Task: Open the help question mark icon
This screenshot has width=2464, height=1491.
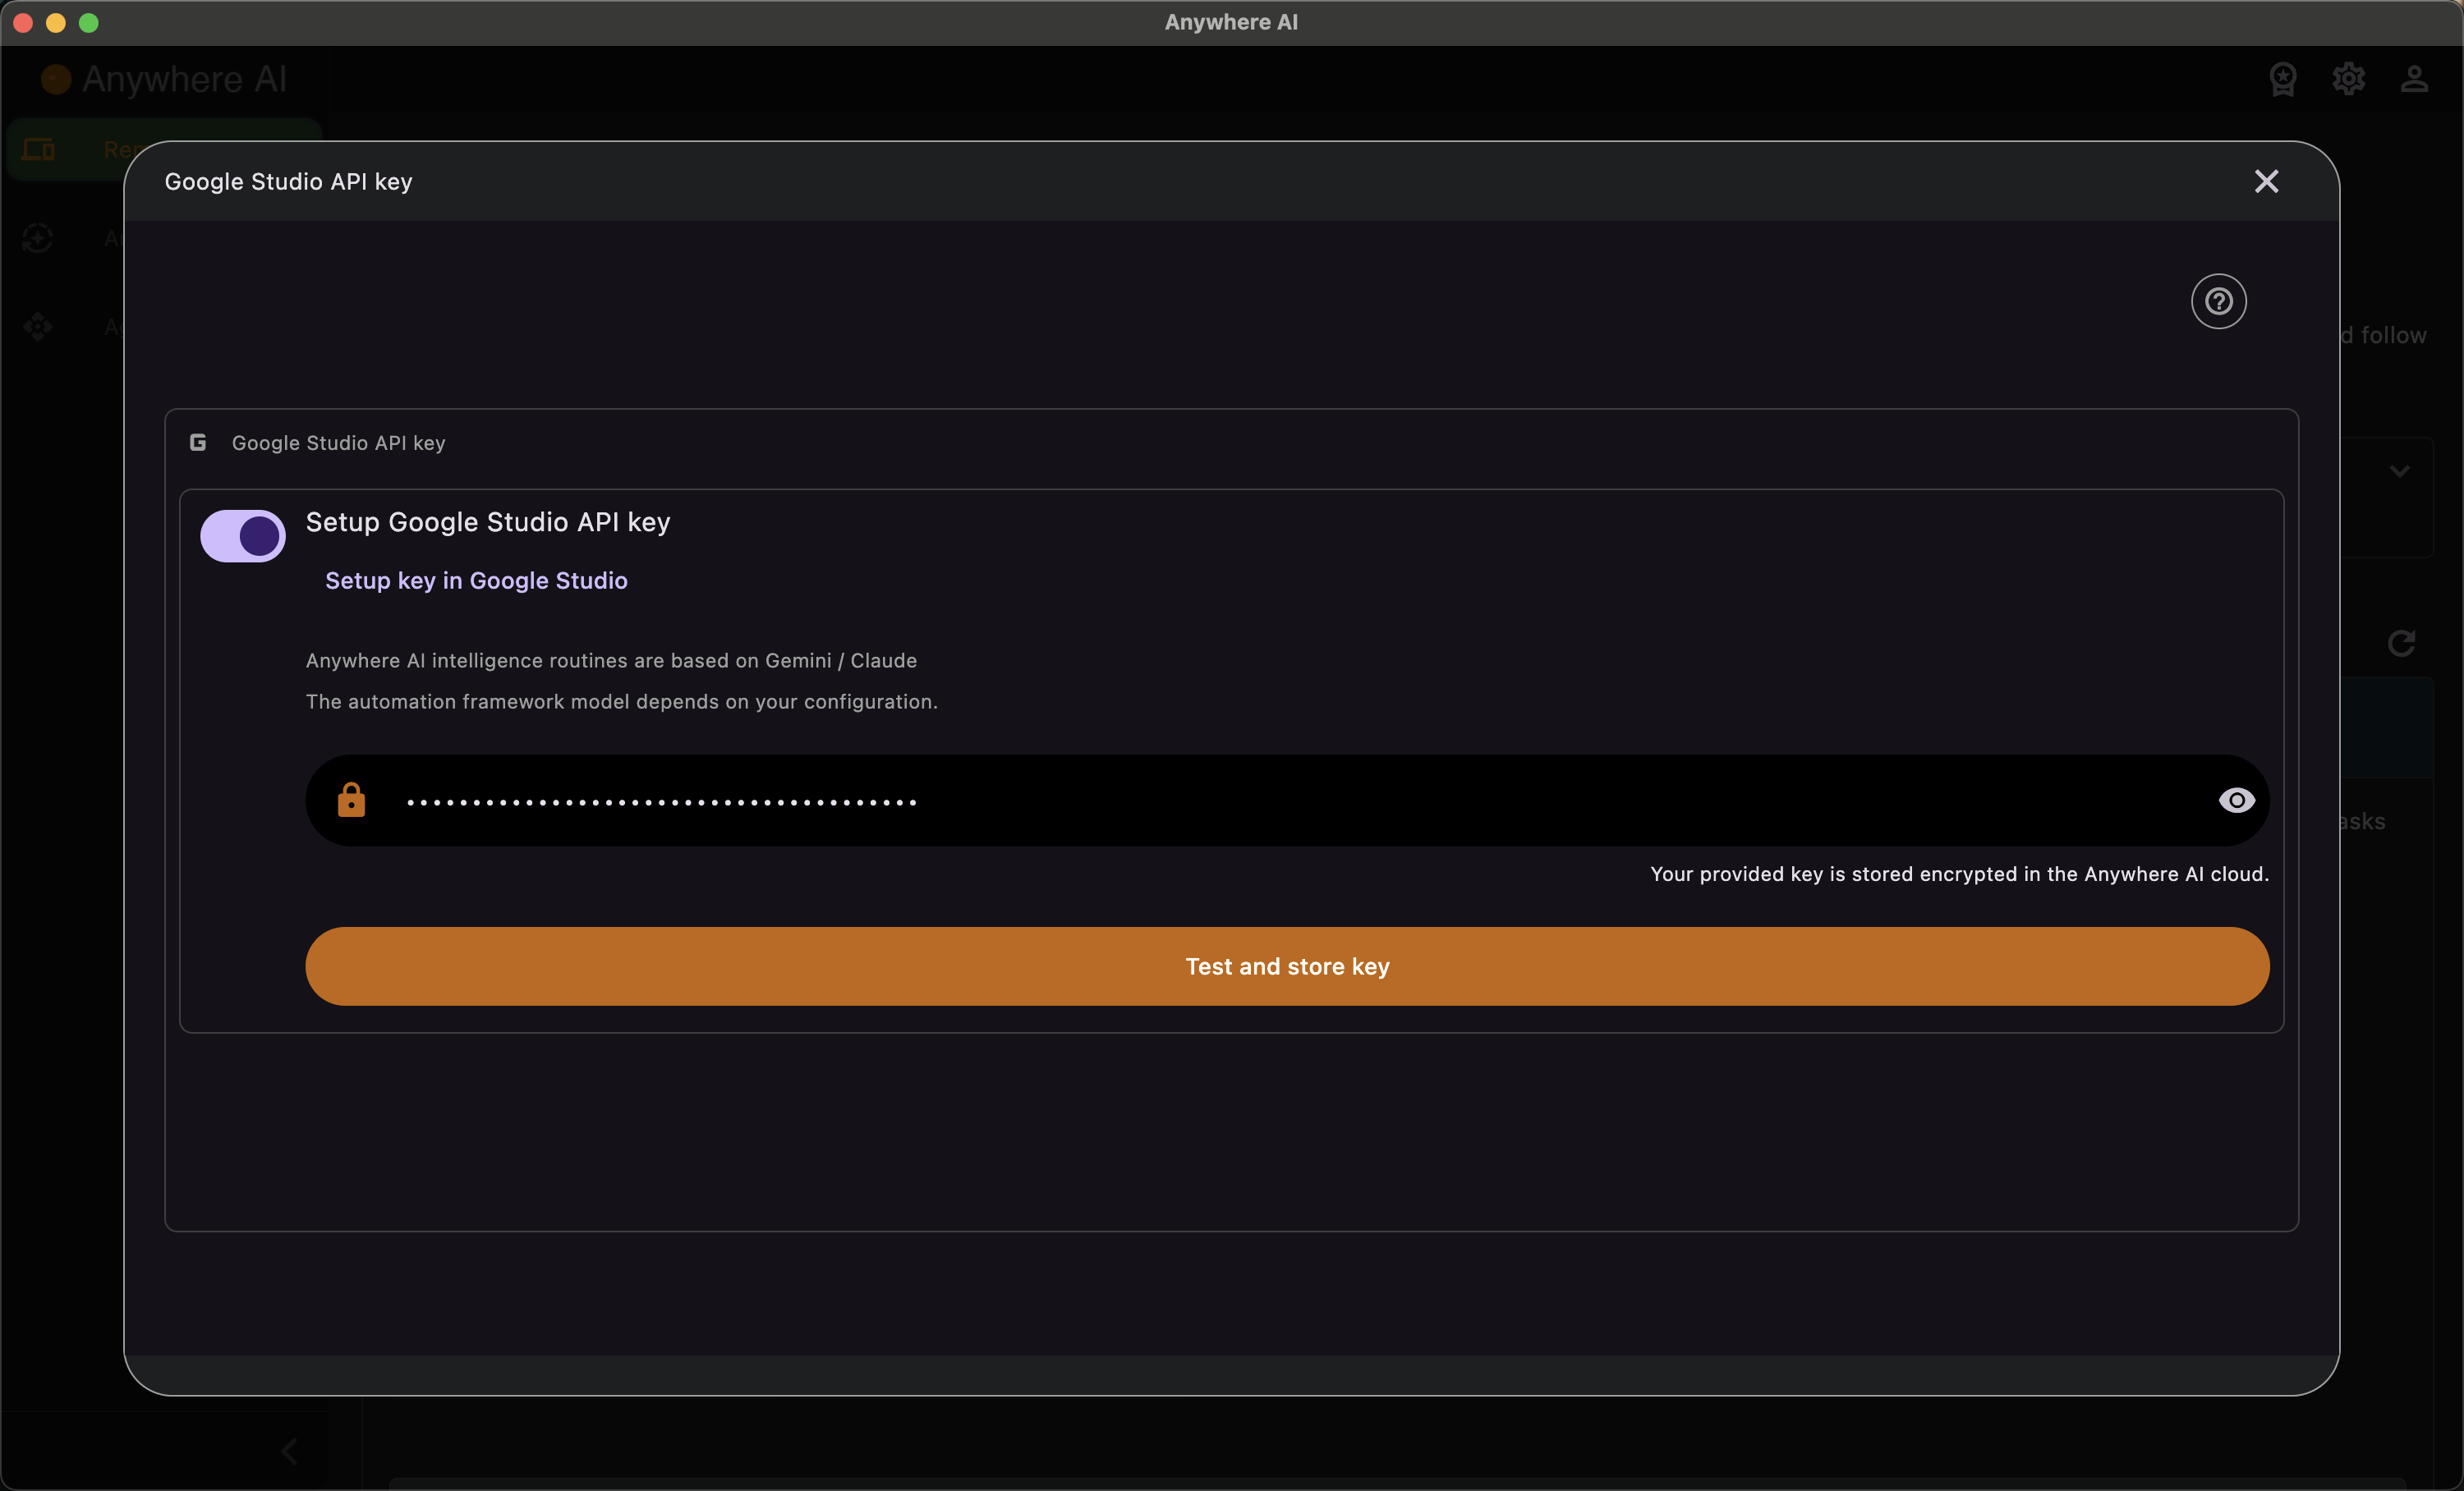Action: 2218,300
